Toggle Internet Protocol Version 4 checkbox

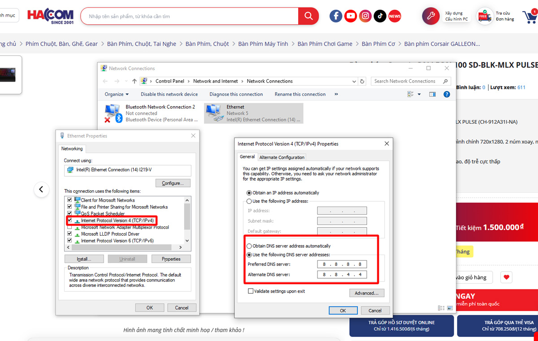click(69, 220)
